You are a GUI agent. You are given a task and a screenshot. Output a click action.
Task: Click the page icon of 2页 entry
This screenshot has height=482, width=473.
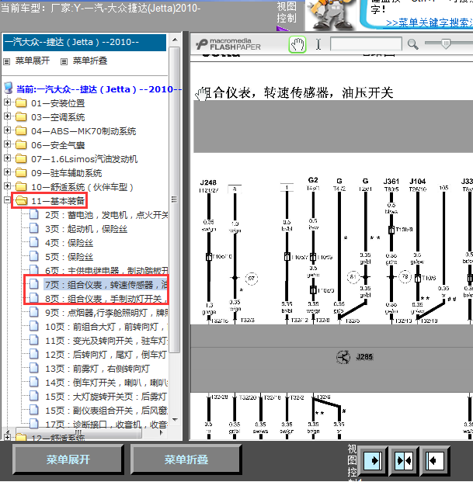34,214
